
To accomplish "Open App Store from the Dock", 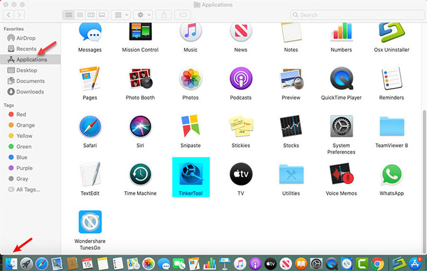I will [x=414, y=263].
